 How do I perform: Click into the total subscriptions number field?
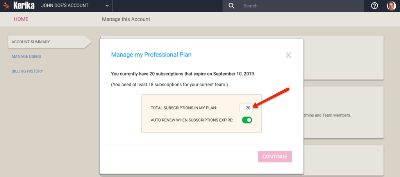point(246,108)
